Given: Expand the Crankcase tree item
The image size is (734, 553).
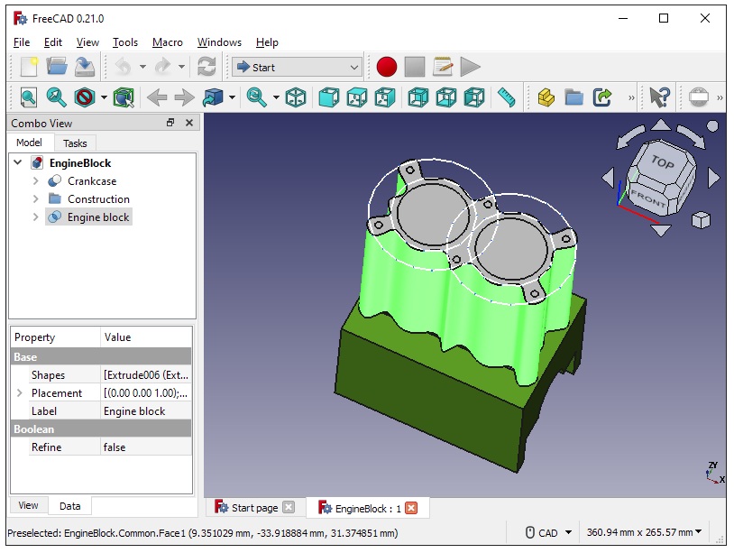Looking at the screenshot, I should [36, 181].
